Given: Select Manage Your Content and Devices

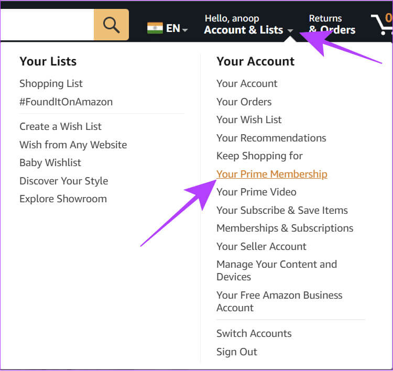Looking at the screenshot, I should [277, 270].
